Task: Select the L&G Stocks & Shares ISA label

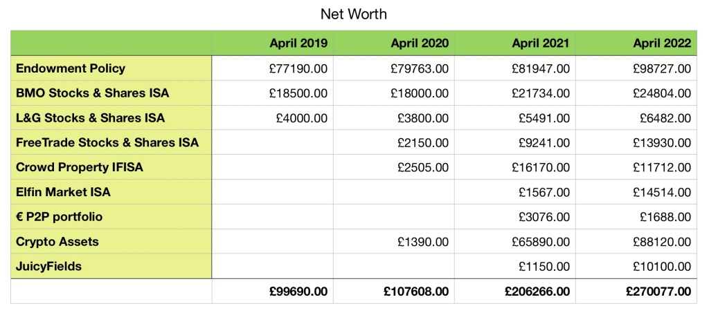Action: (90, 118)
